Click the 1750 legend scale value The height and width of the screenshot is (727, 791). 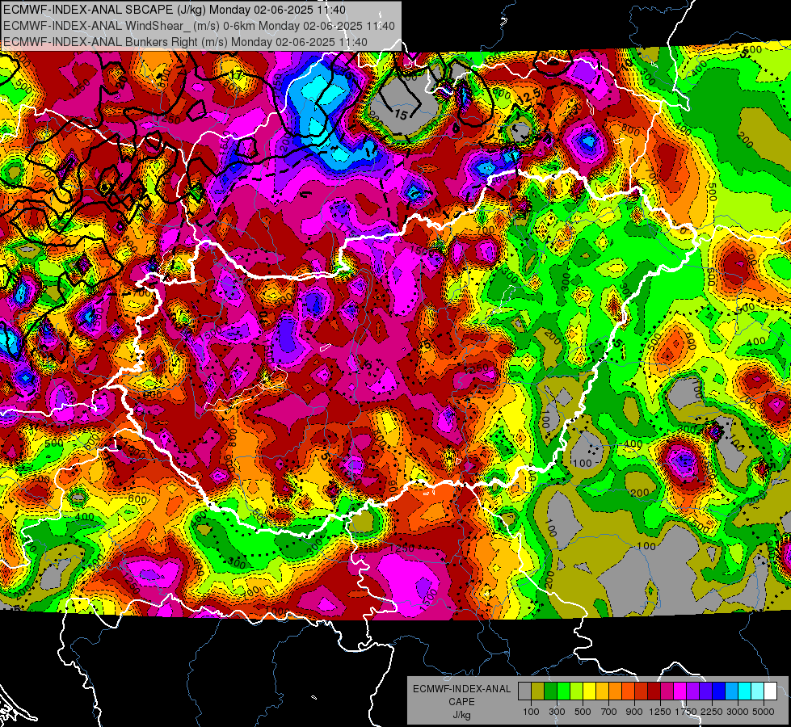click(x=686, y=712)
